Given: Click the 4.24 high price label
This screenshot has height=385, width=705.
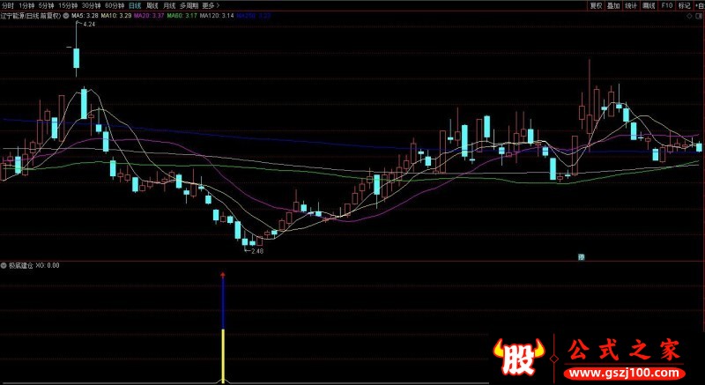Looking at the screenshot, I should [89, 25].
